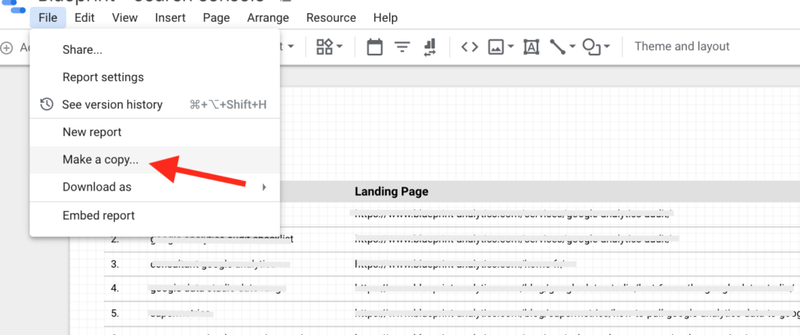Select the line drawing tool
Screen dimensions: 800x335
[x=557, y=47]
